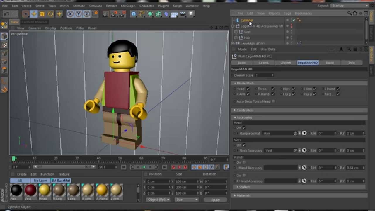This screenshot has width=375, height=211.
Task: Select the Live Selection arrow tool
Action: (25, 14)
